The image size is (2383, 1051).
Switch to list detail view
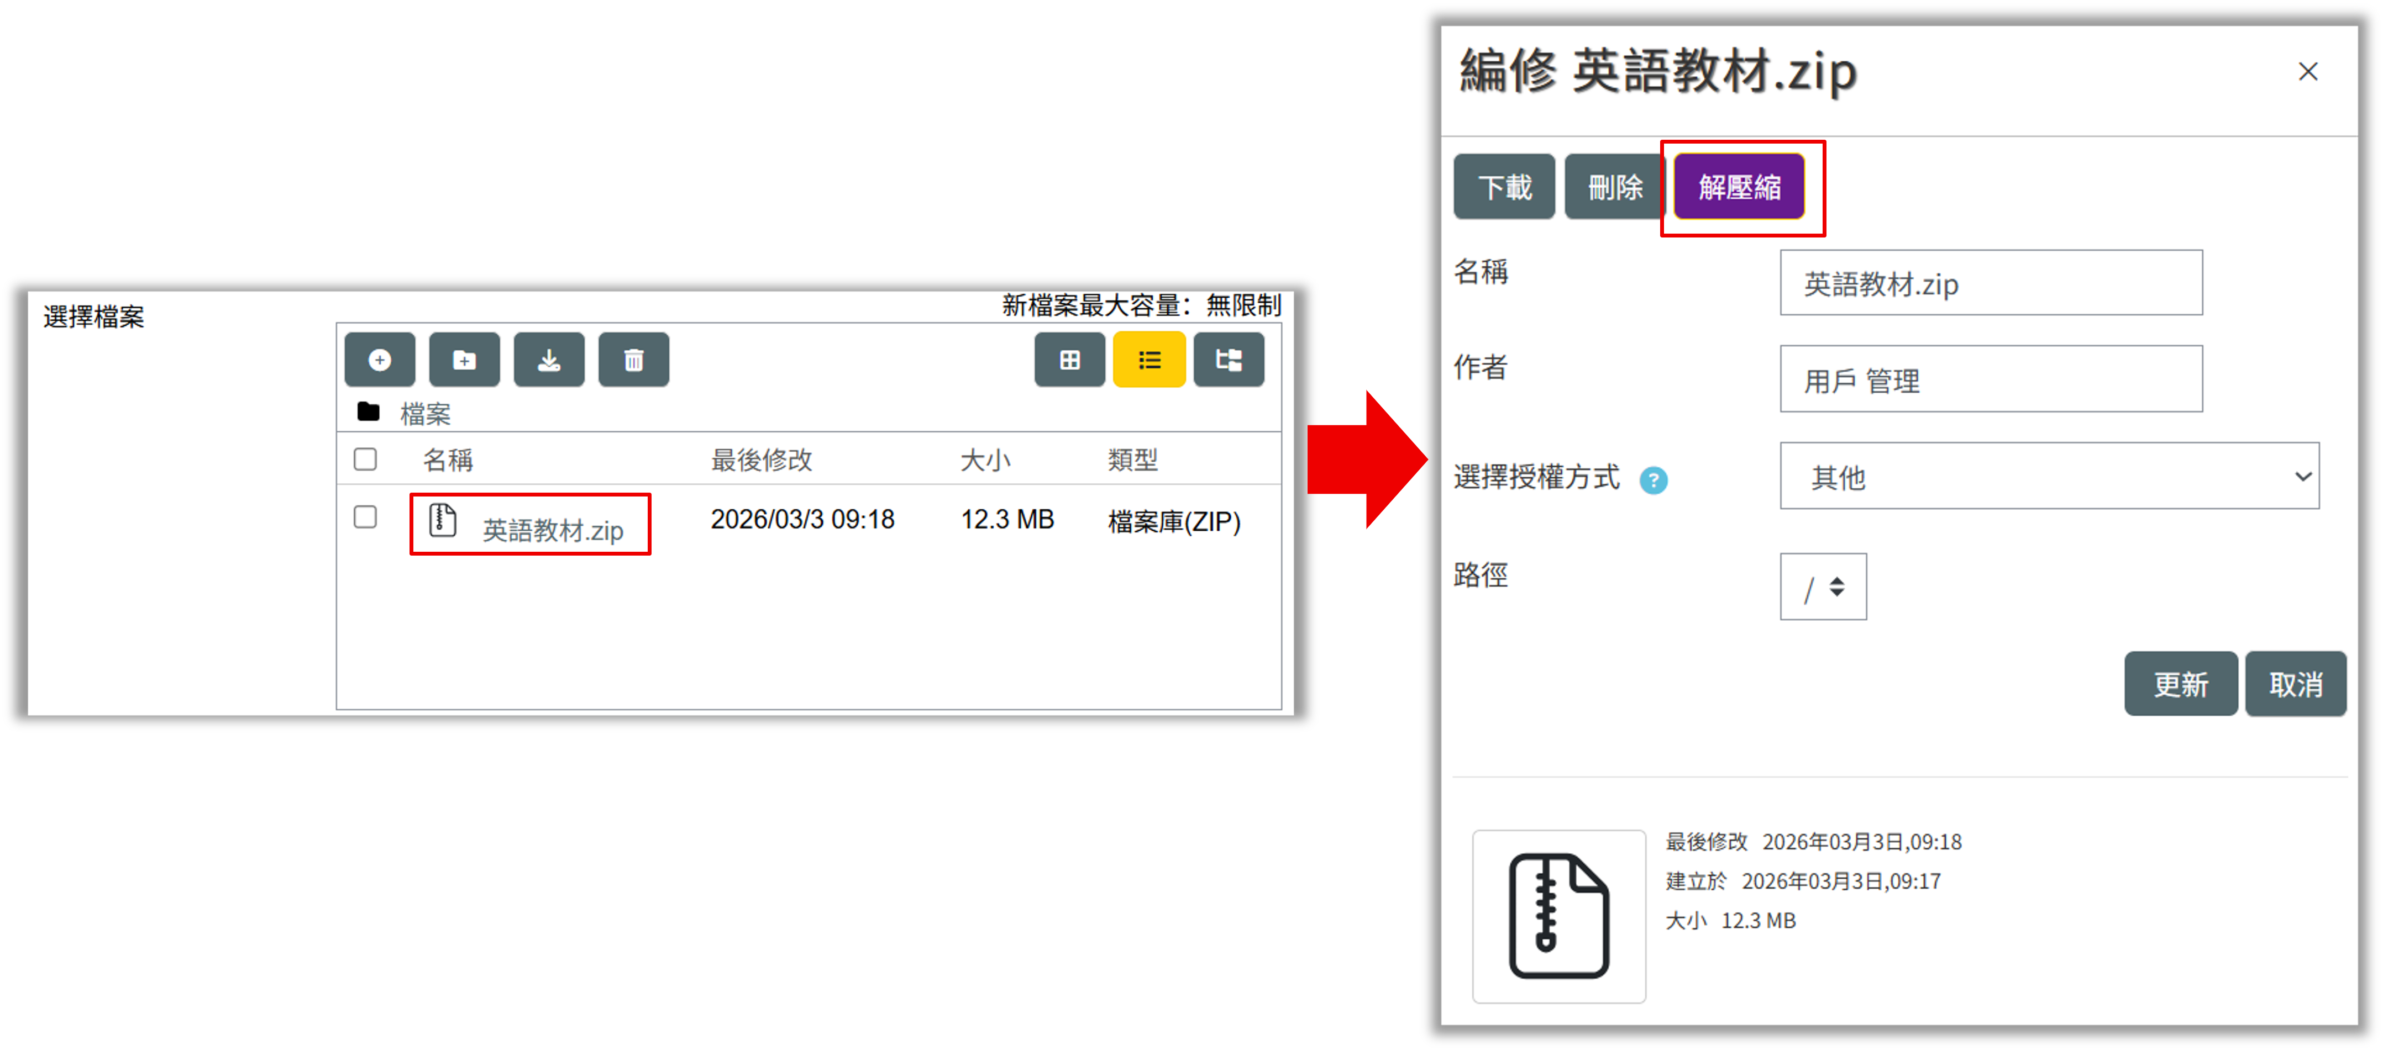click(x=1149, y=360)
